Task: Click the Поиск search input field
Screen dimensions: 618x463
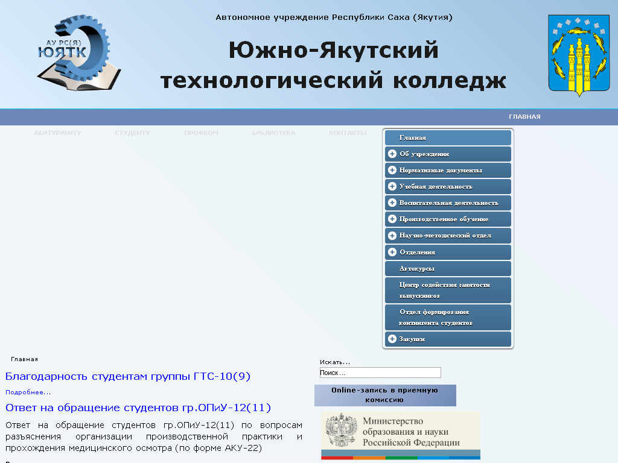Action: (380, 373)
